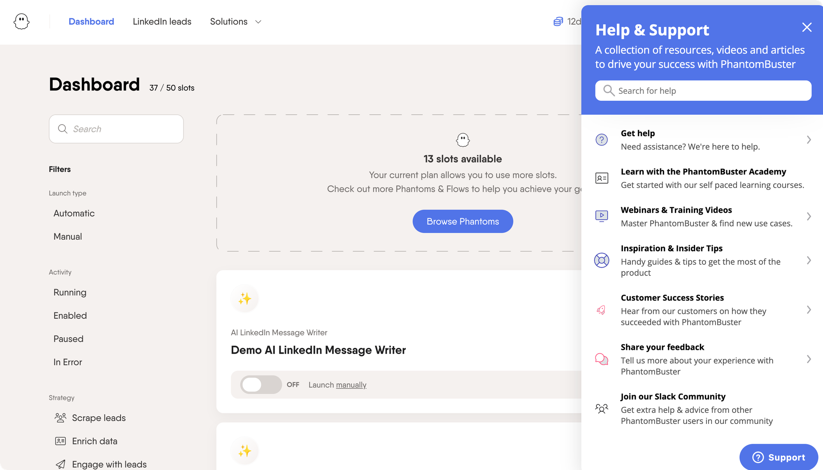This screenshot has height=470, width=823.
Task: Open Inspiration & Insider Tips
Action: click(703, 260)
